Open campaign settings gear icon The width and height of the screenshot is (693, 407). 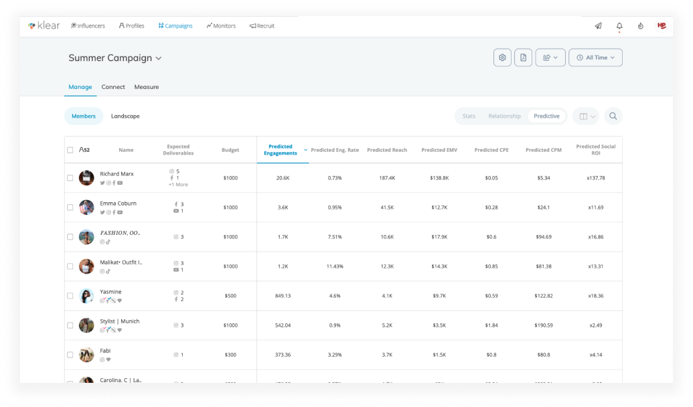click(x=502, y=58)
